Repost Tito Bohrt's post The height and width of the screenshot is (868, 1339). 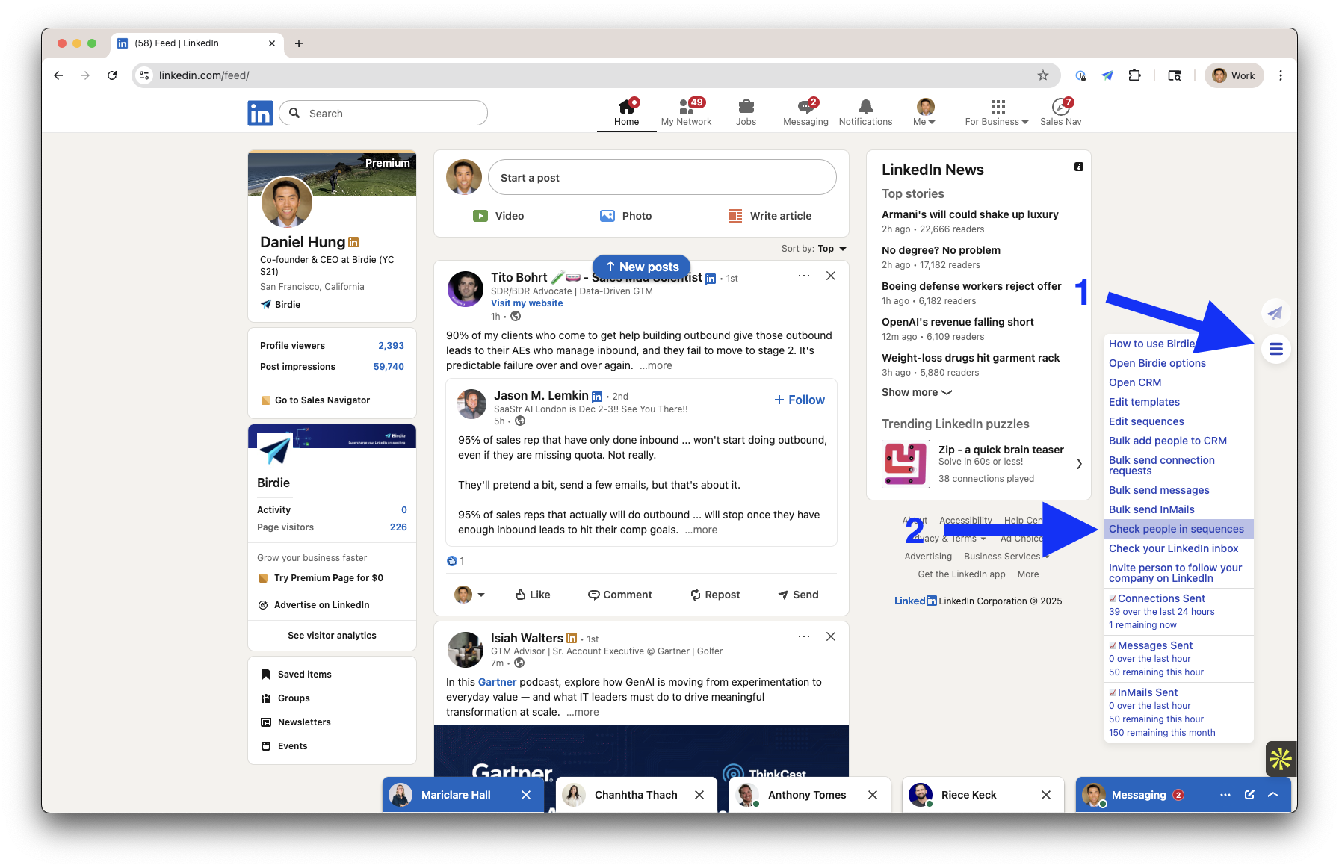coord(715,595)
